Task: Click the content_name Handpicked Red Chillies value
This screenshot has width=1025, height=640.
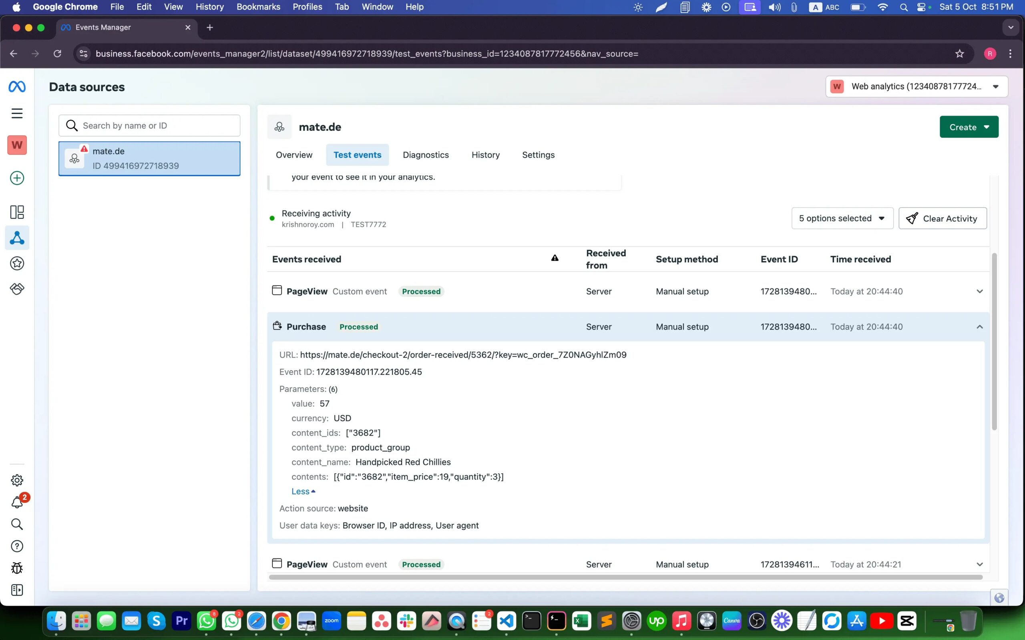Action: (x=403, y=462)
